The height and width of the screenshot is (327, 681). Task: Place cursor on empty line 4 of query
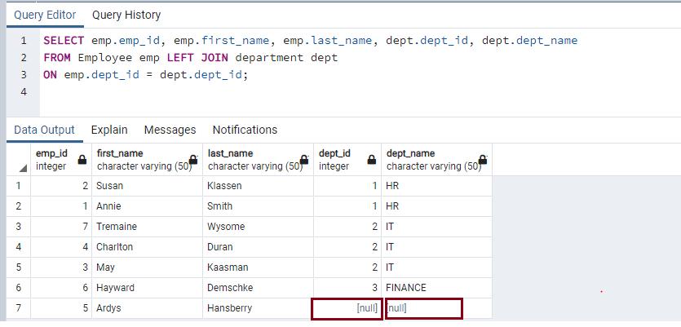(163, 92)
